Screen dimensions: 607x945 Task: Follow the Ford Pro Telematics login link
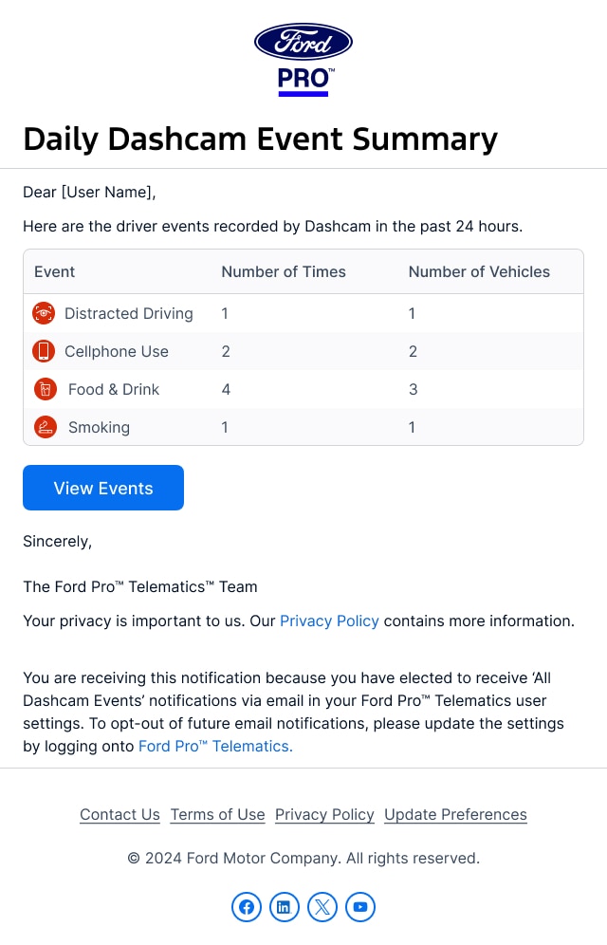215,747
